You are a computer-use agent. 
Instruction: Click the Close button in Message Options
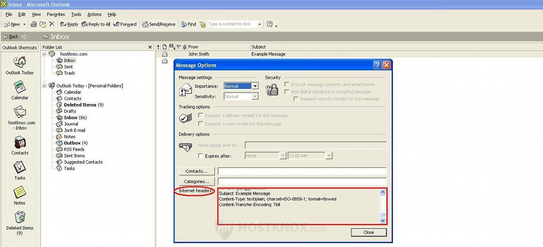click(x=369, y=232)
